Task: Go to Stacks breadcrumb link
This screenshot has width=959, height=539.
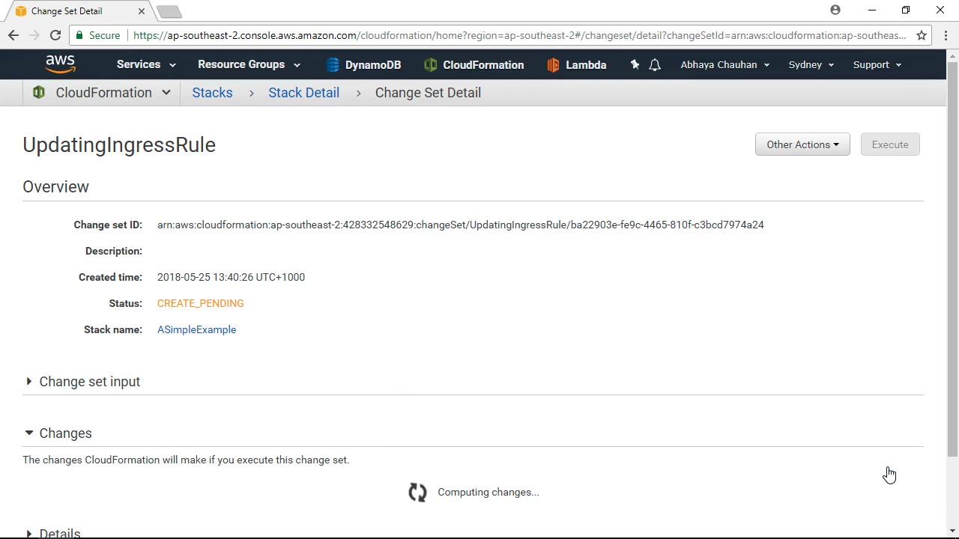Action: click(x=212, y=93)
